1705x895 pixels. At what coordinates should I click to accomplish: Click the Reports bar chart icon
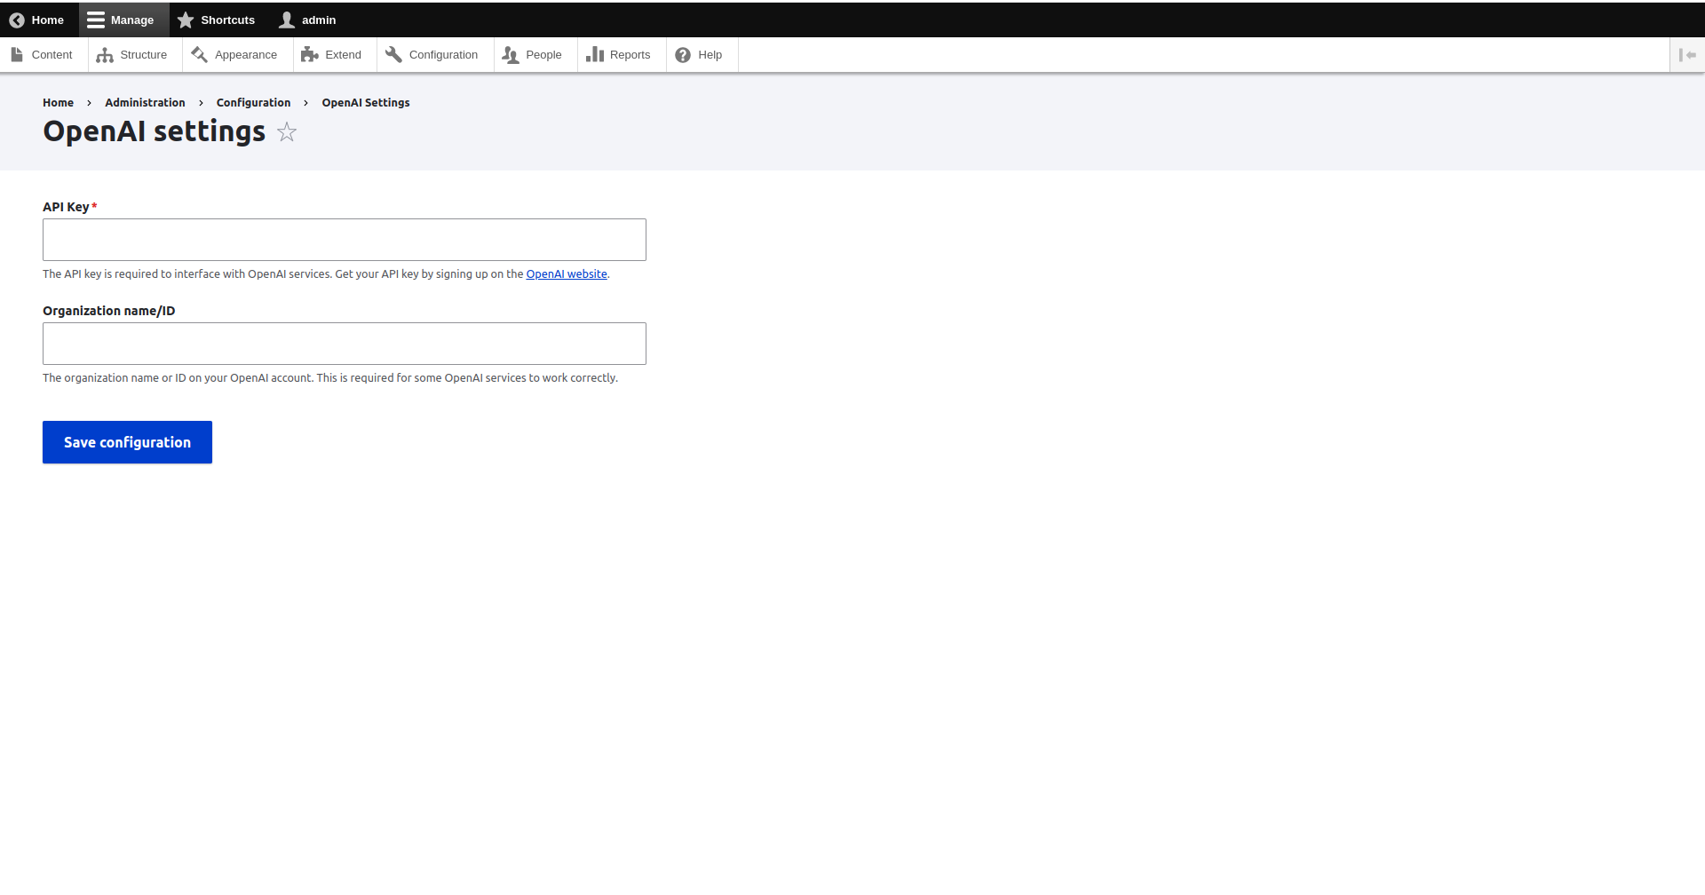595,55
